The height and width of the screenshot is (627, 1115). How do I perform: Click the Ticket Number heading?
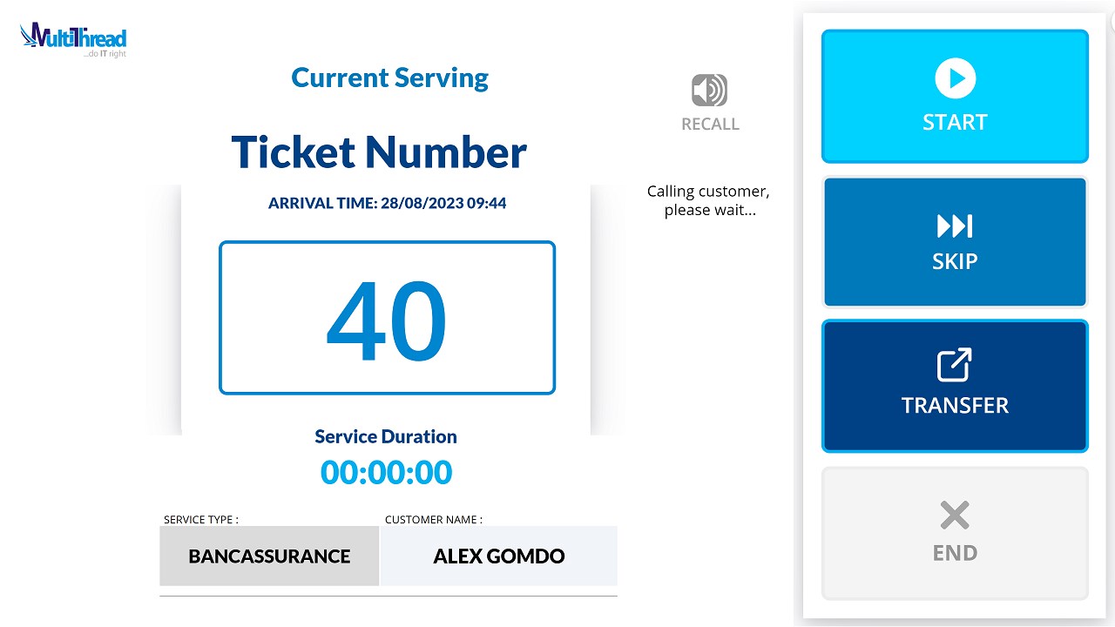point(379,152)
